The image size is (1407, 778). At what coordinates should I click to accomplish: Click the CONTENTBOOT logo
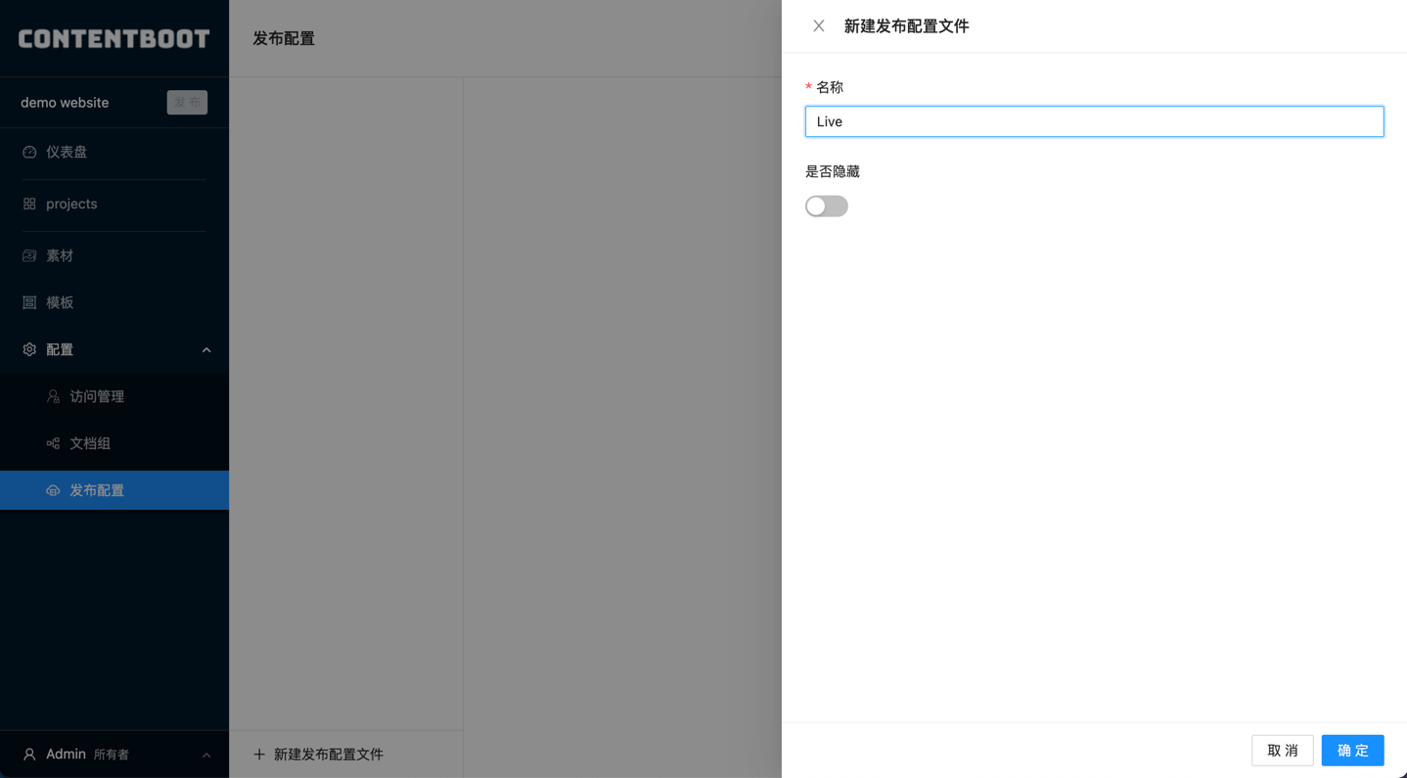pos(114,39)
